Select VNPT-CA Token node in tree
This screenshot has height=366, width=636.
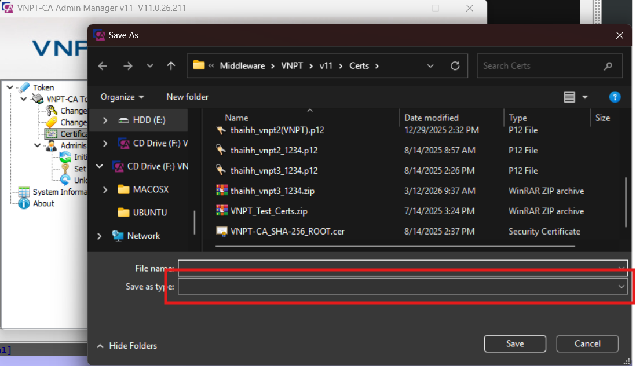67,99
